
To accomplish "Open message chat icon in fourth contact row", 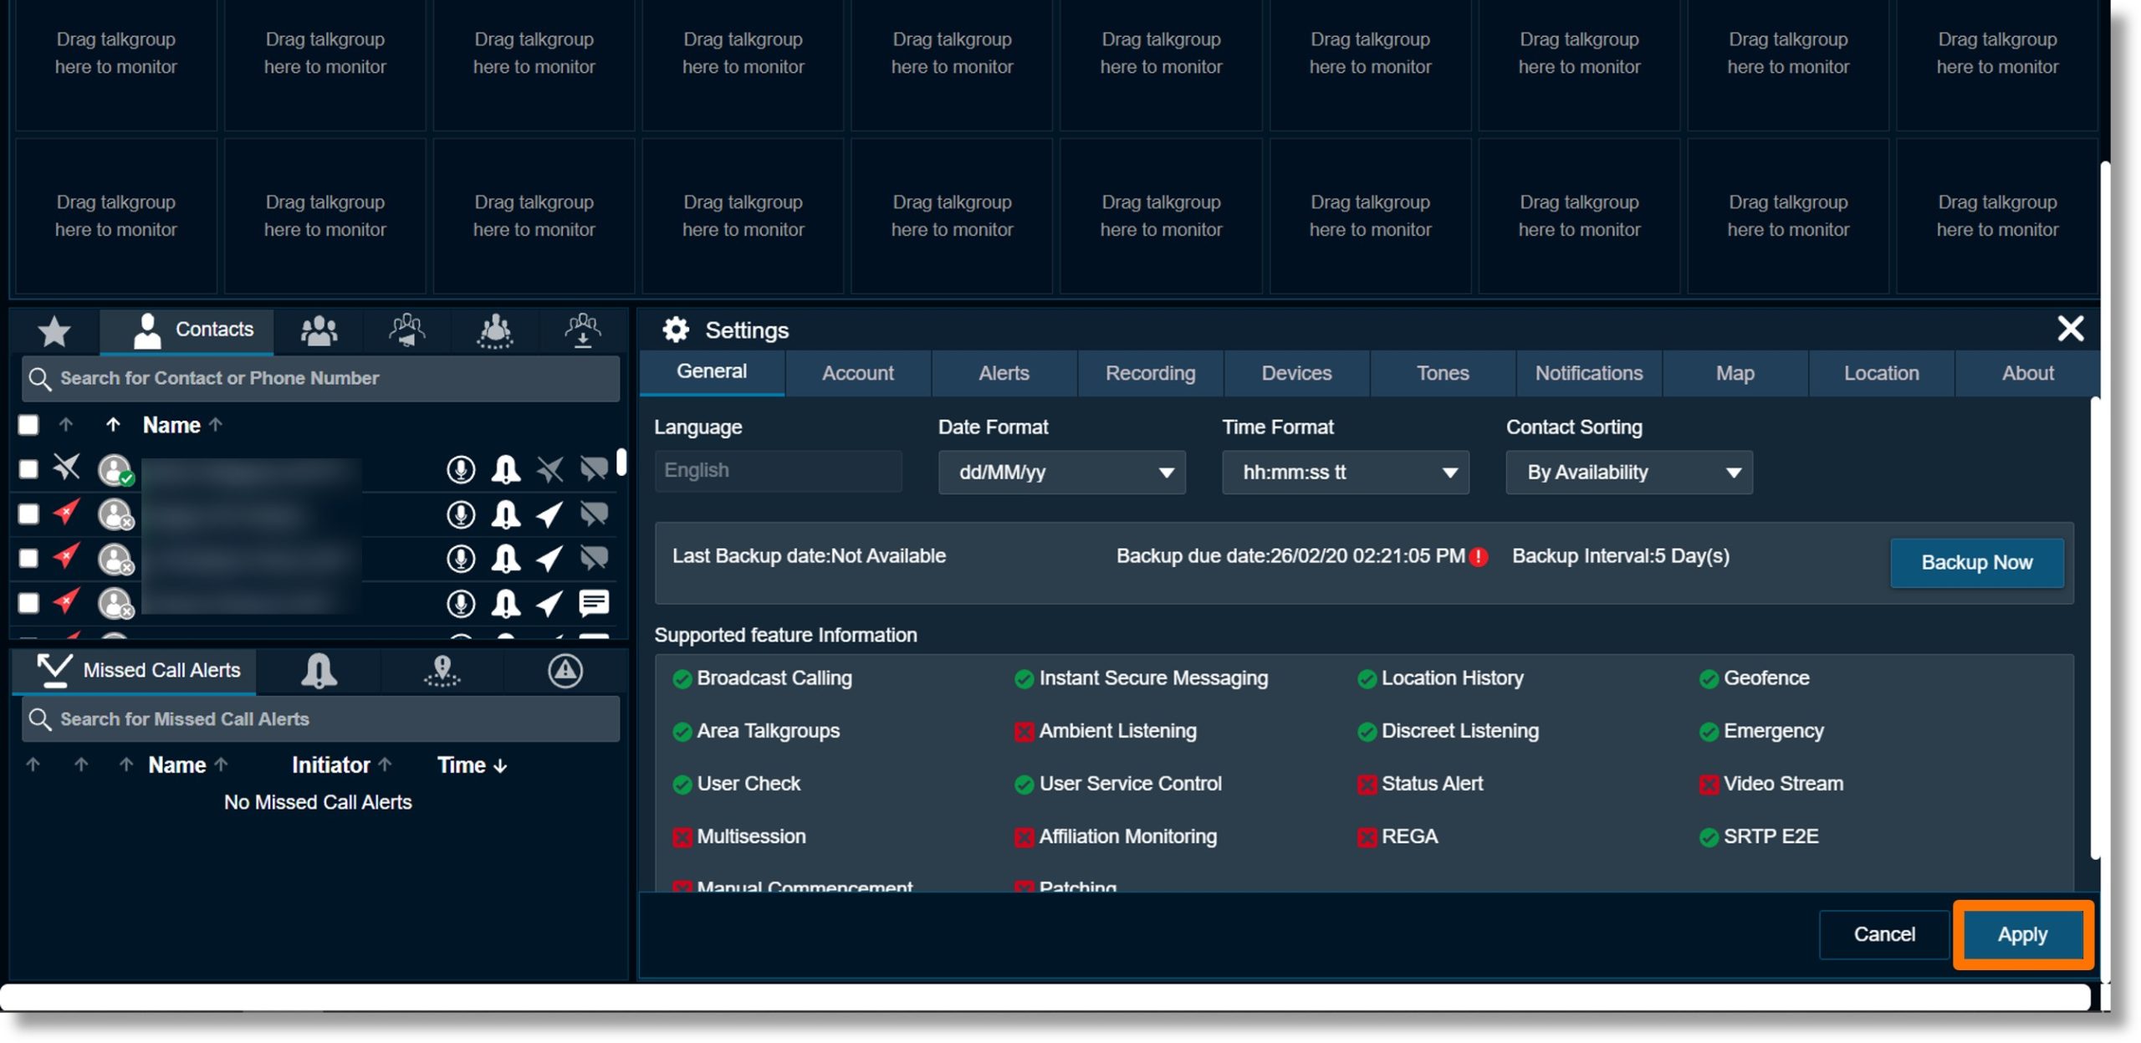I will point(595,603).
